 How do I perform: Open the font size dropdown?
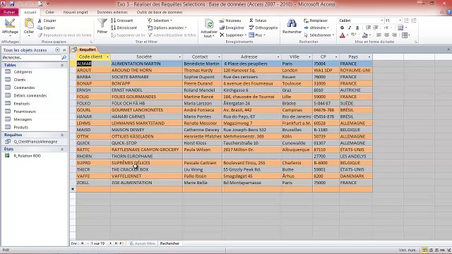point(400,20)
